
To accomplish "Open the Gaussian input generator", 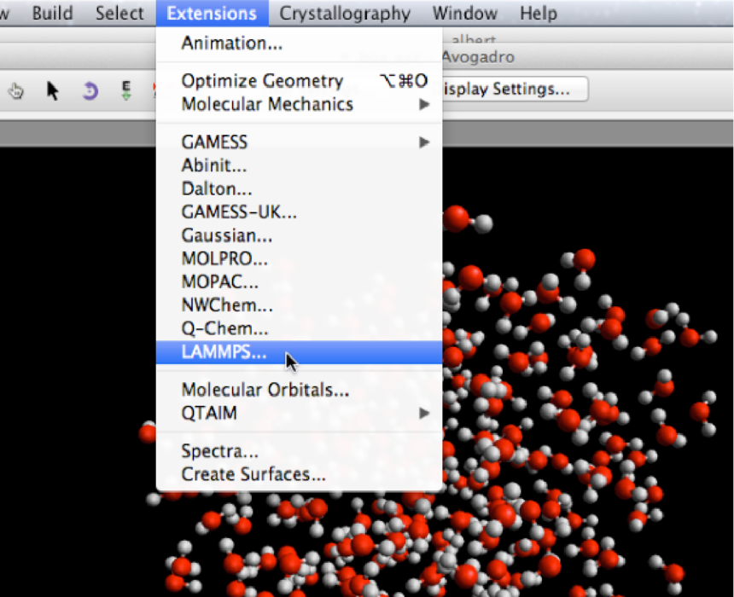I will point(227,235).
